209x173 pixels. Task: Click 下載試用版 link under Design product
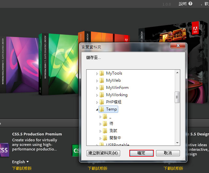pyautogui.click(x=173, y=168)
